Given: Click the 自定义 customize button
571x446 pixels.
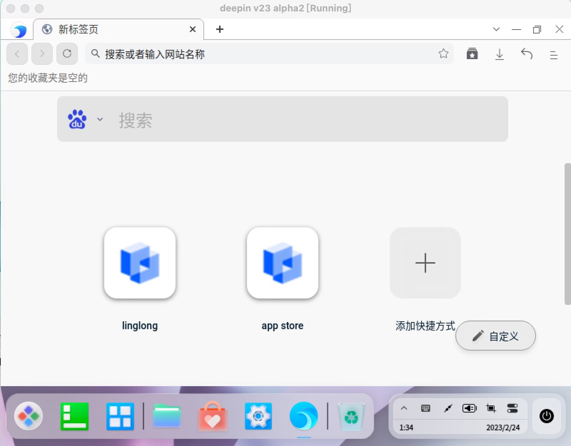Looking at the screenshot, I should [496, 336].
